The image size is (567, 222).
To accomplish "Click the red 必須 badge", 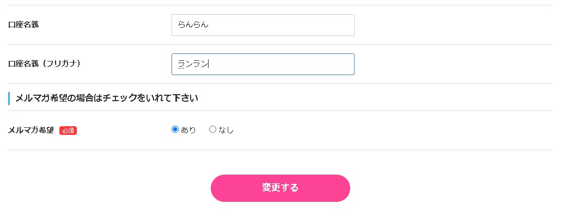I will [68, 131].
